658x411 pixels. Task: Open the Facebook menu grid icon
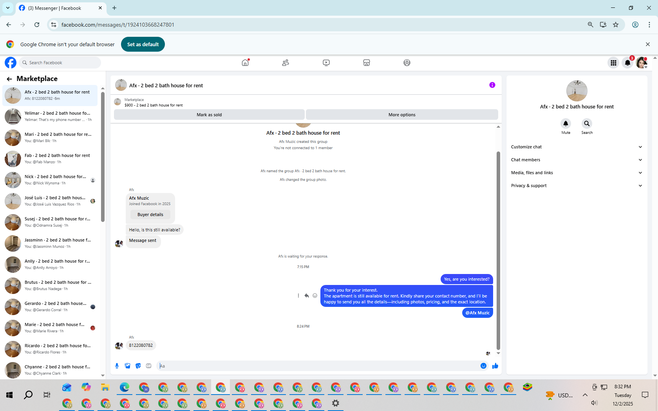[x=613, y=63]
